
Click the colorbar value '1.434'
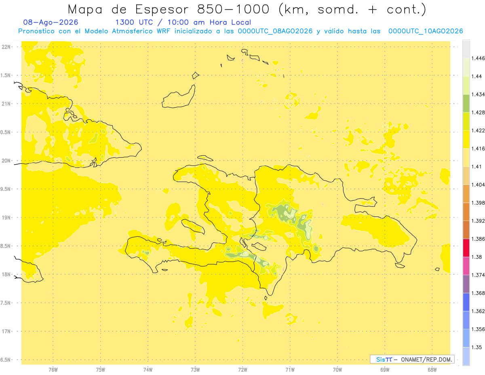coord(478,94)
